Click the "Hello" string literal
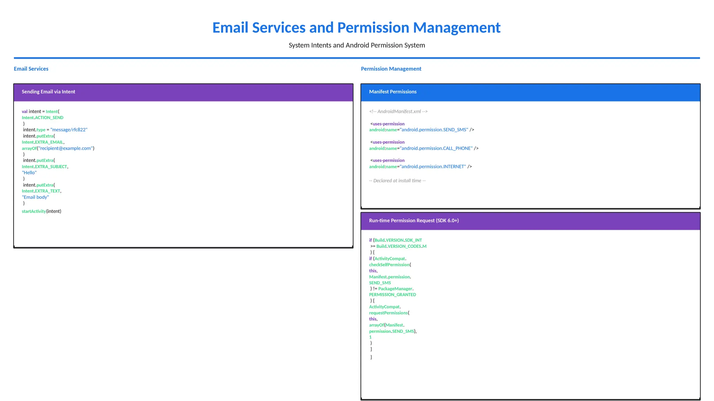This screenshot has height=401, width=714. click(29, 173)
